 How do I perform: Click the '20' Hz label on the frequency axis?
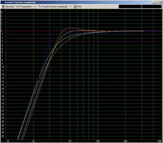click(33, 141)
